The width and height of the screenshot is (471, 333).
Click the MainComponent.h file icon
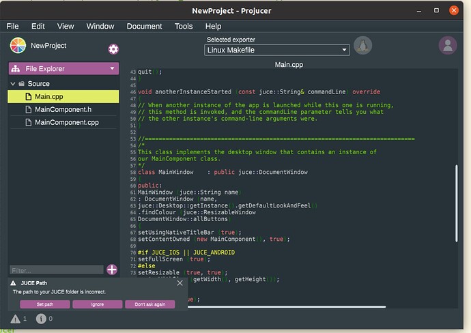(x=28, y=110)
